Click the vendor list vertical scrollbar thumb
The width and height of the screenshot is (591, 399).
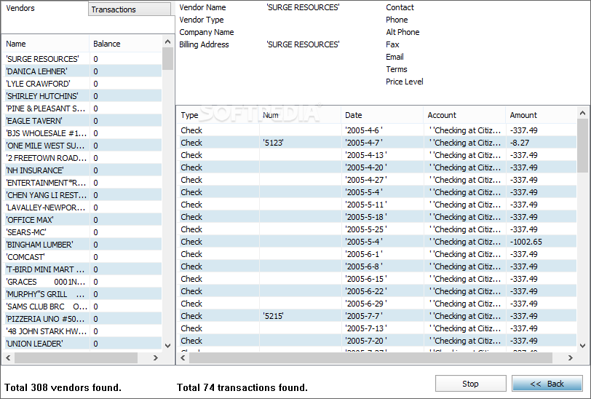[168, 59]
